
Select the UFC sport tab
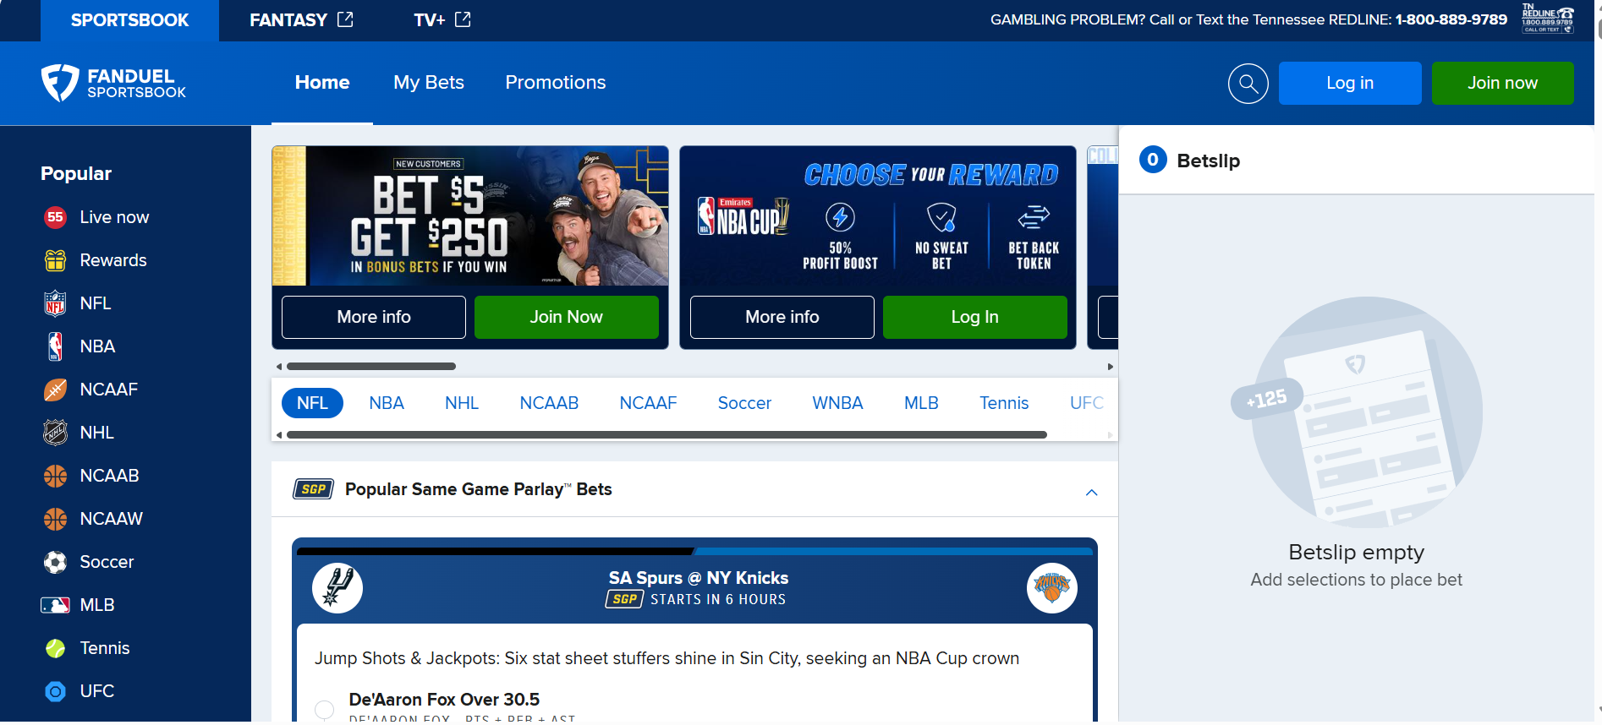[x=1087, y=403]
